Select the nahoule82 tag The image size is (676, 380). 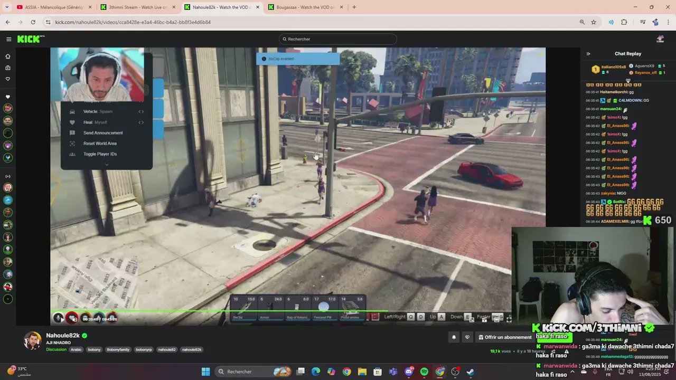[x=167, y=349]
